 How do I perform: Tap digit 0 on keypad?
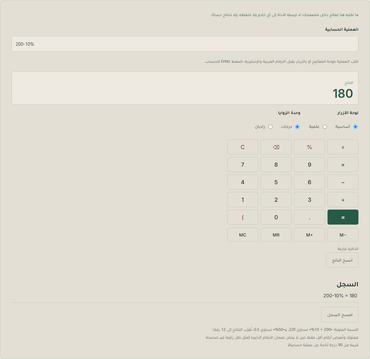point(276,217)
